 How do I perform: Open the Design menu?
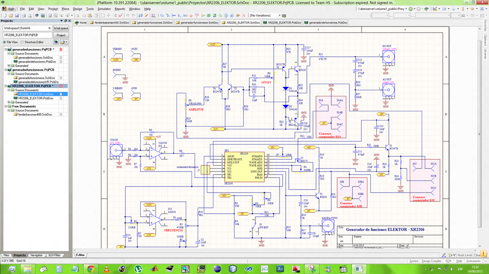tap(77, 9)
